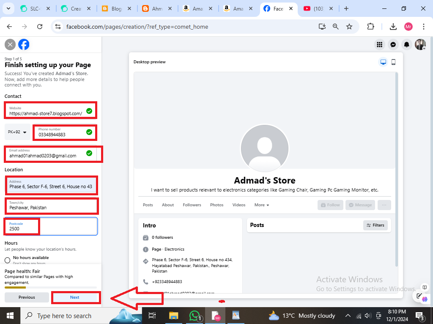Click the Admad's Store page title
433x324 pixels.
pyautogui.click(x=265, y=181)
